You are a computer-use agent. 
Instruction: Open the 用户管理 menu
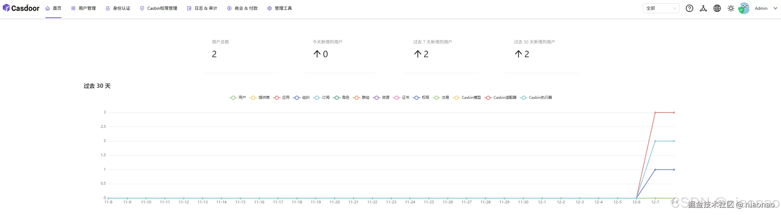click(84, 8)
